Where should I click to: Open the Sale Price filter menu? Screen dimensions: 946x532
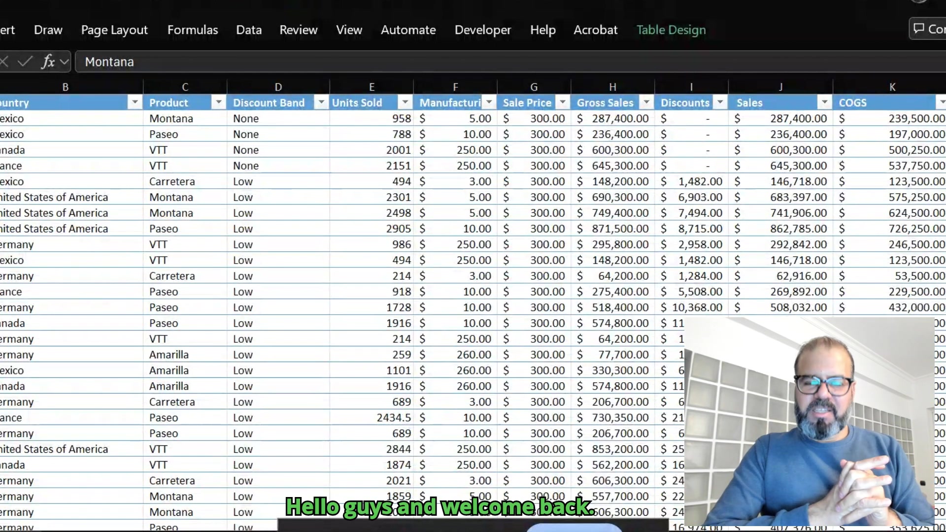(x=562, y=102)
